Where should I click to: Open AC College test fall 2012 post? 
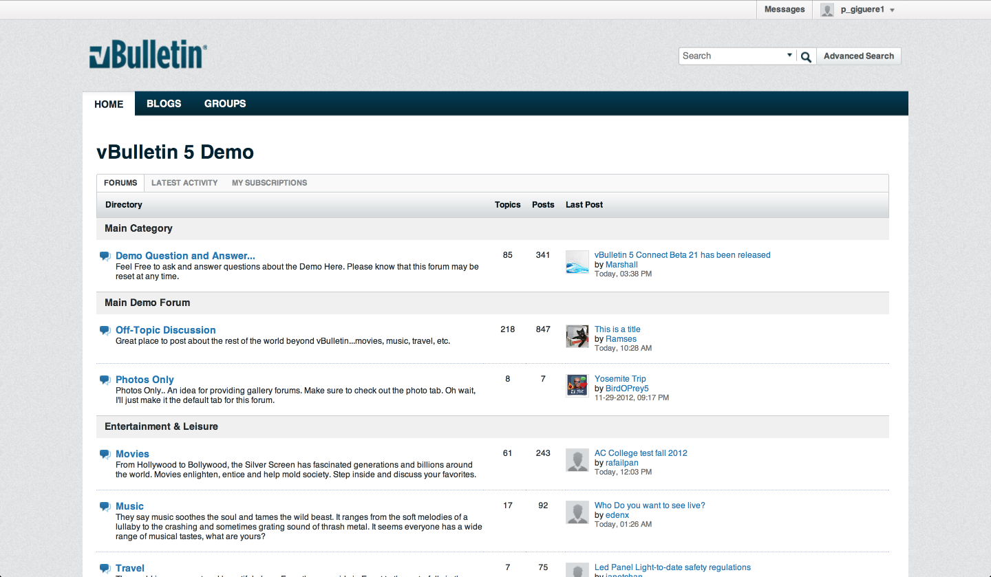coord(641,453)
